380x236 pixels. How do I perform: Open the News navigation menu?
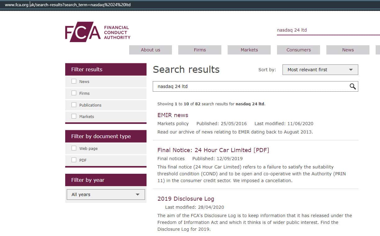click(x=348, y=50)
